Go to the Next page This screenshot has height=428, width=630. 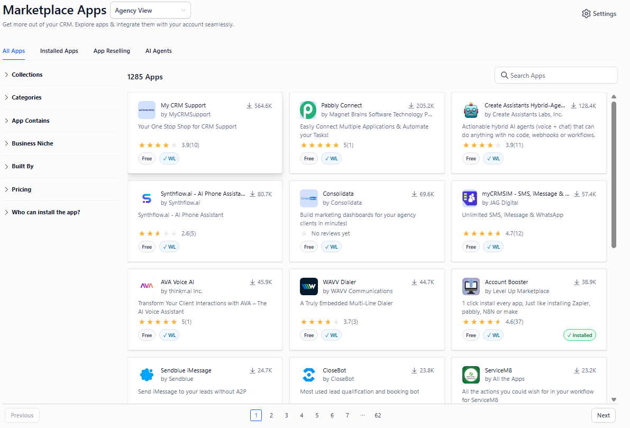pos(603,415)
